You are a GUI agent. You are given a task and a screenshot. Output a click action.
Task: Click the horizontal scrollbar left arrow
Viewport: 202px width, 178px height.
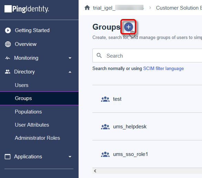pos(95,171)
